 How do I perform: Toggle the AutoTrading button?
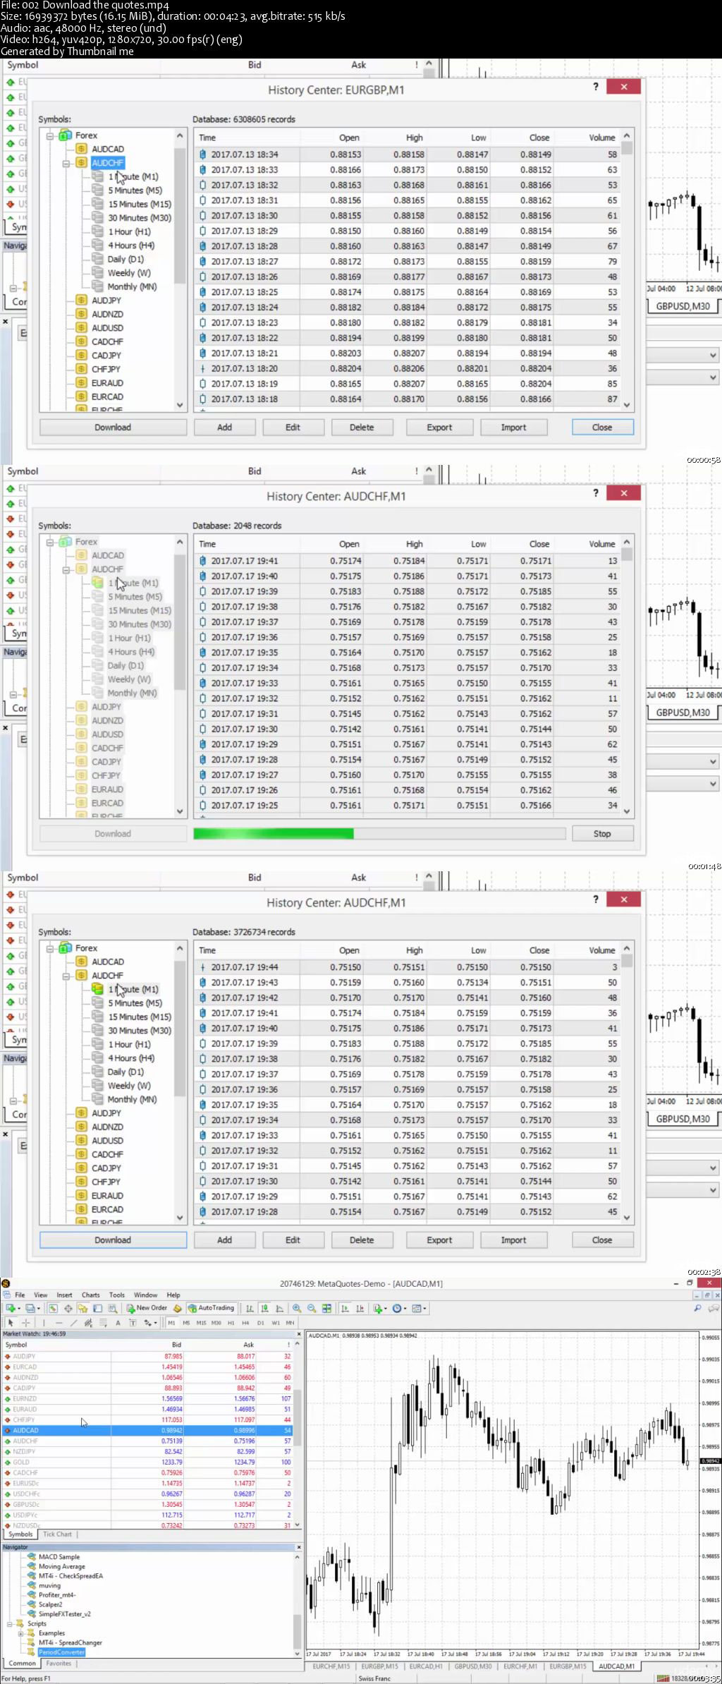click(x=211, y=1308)
